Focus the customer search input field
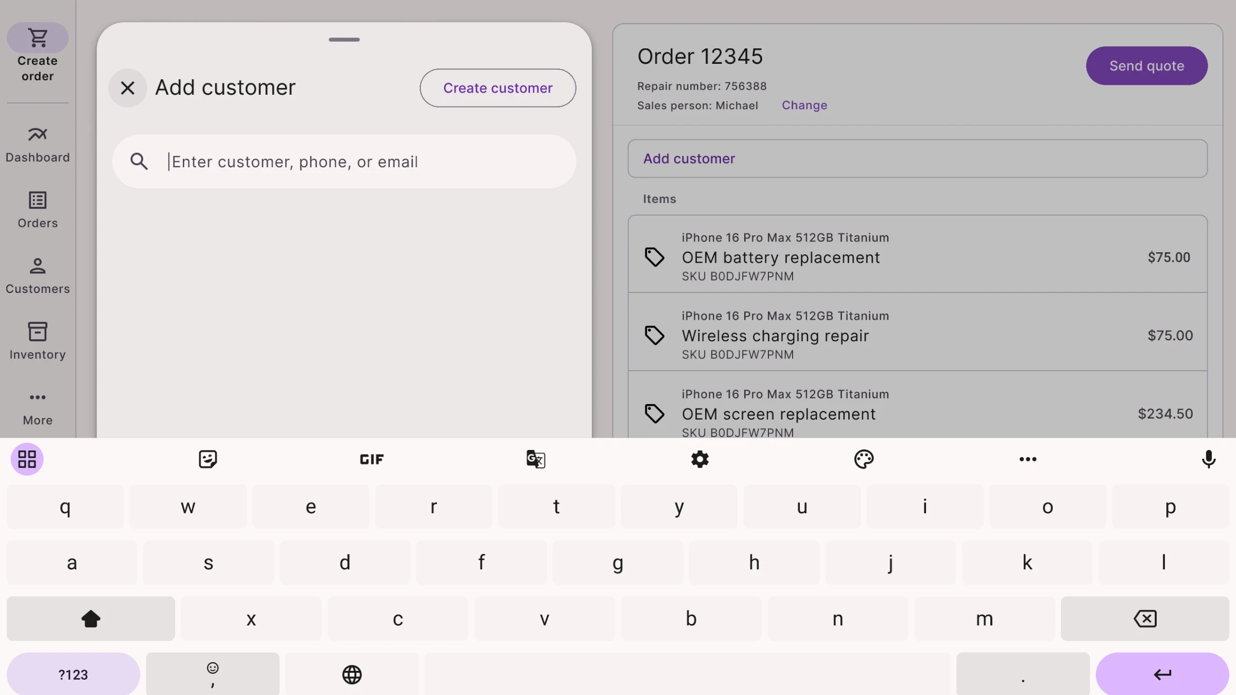The height and width of the screenshot is (695, 1236). 344,162
